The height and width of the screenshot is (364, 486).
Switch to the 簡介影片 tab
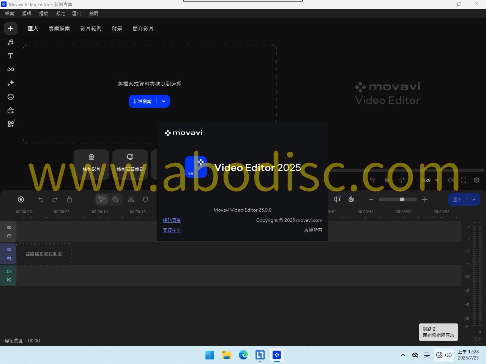(143, 28)
